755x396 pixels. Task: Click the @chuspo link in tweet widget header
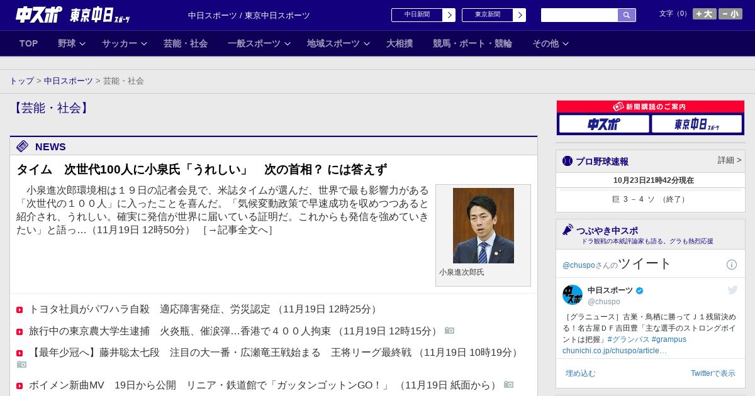[x=579, y=265]
